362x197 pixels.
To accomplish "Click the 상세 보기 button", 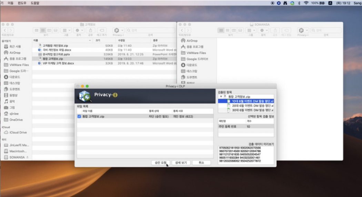I will point(181,163).
